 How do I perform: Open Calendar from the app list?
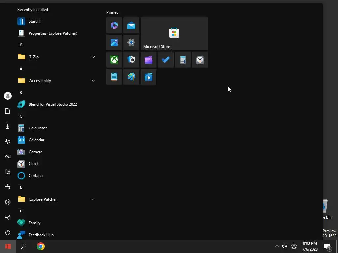pyautogui.click(x=57, y=140)
